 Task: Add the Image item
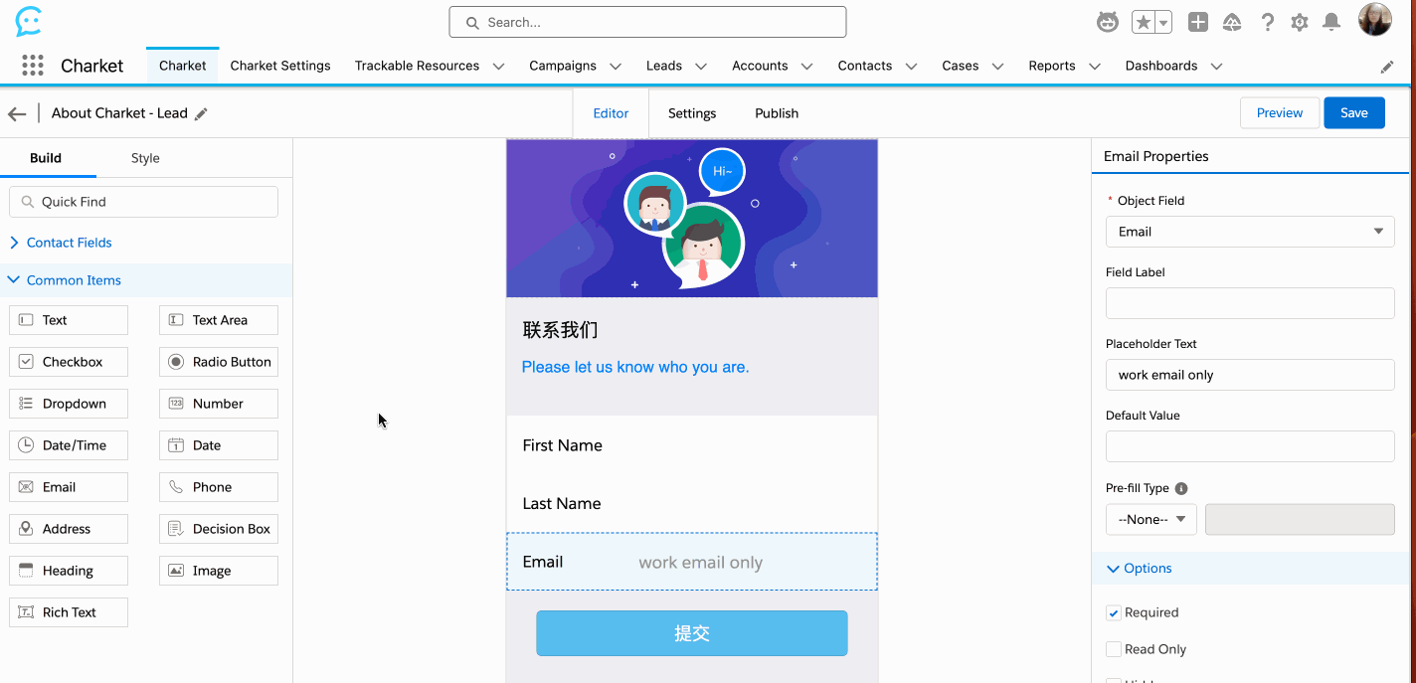pyautogui.click(x=219, y=571)
